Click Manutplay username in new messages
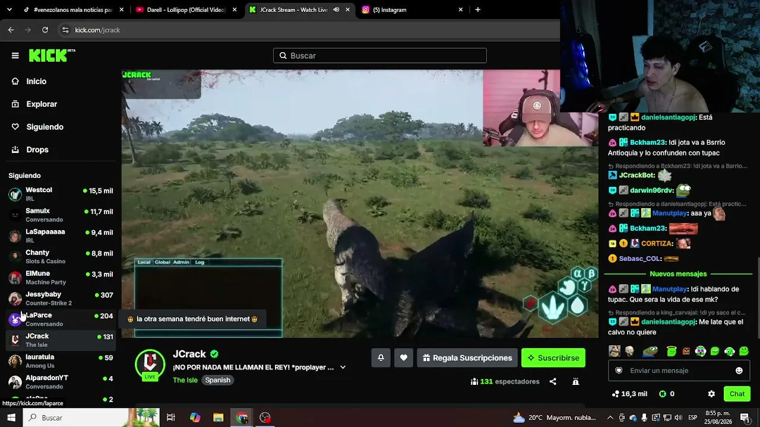This screenshot has height=427, width=760. [x=670, y=289]
